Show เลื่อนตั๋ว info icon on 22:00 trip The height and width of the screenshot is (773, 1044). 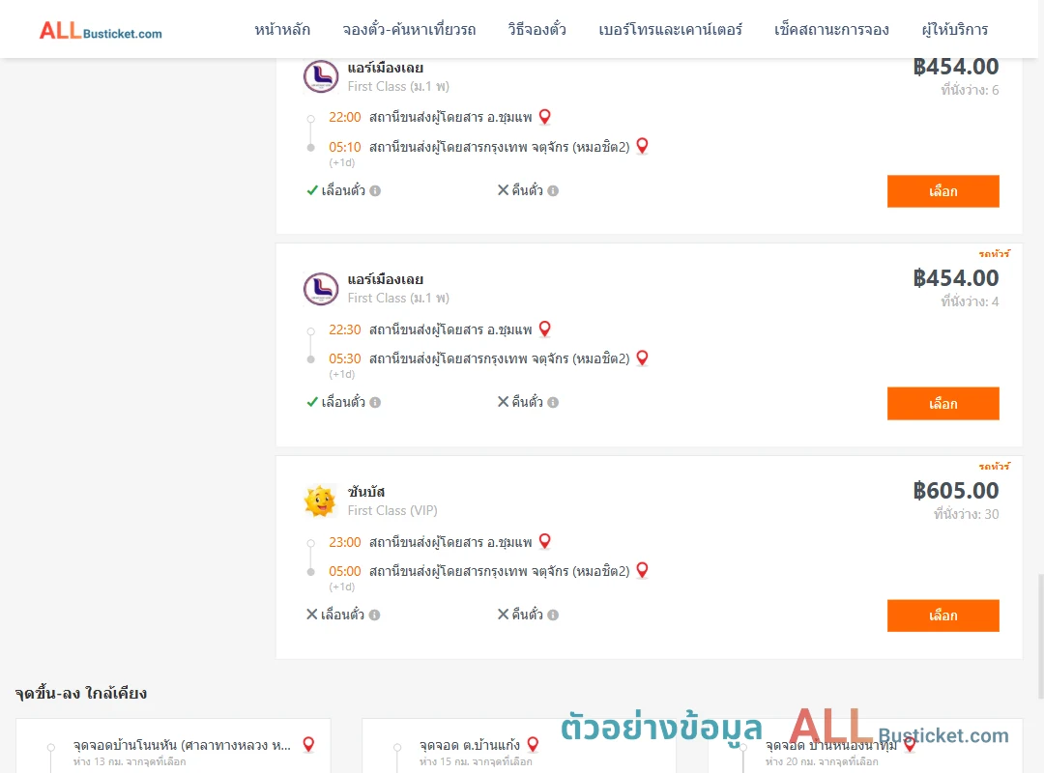point(375,190)
